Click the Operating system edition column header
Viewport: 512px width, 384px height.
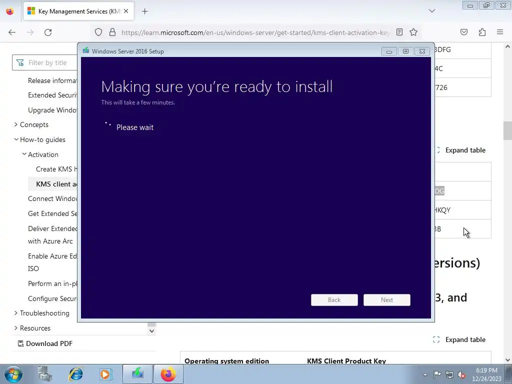coord(227,361)
